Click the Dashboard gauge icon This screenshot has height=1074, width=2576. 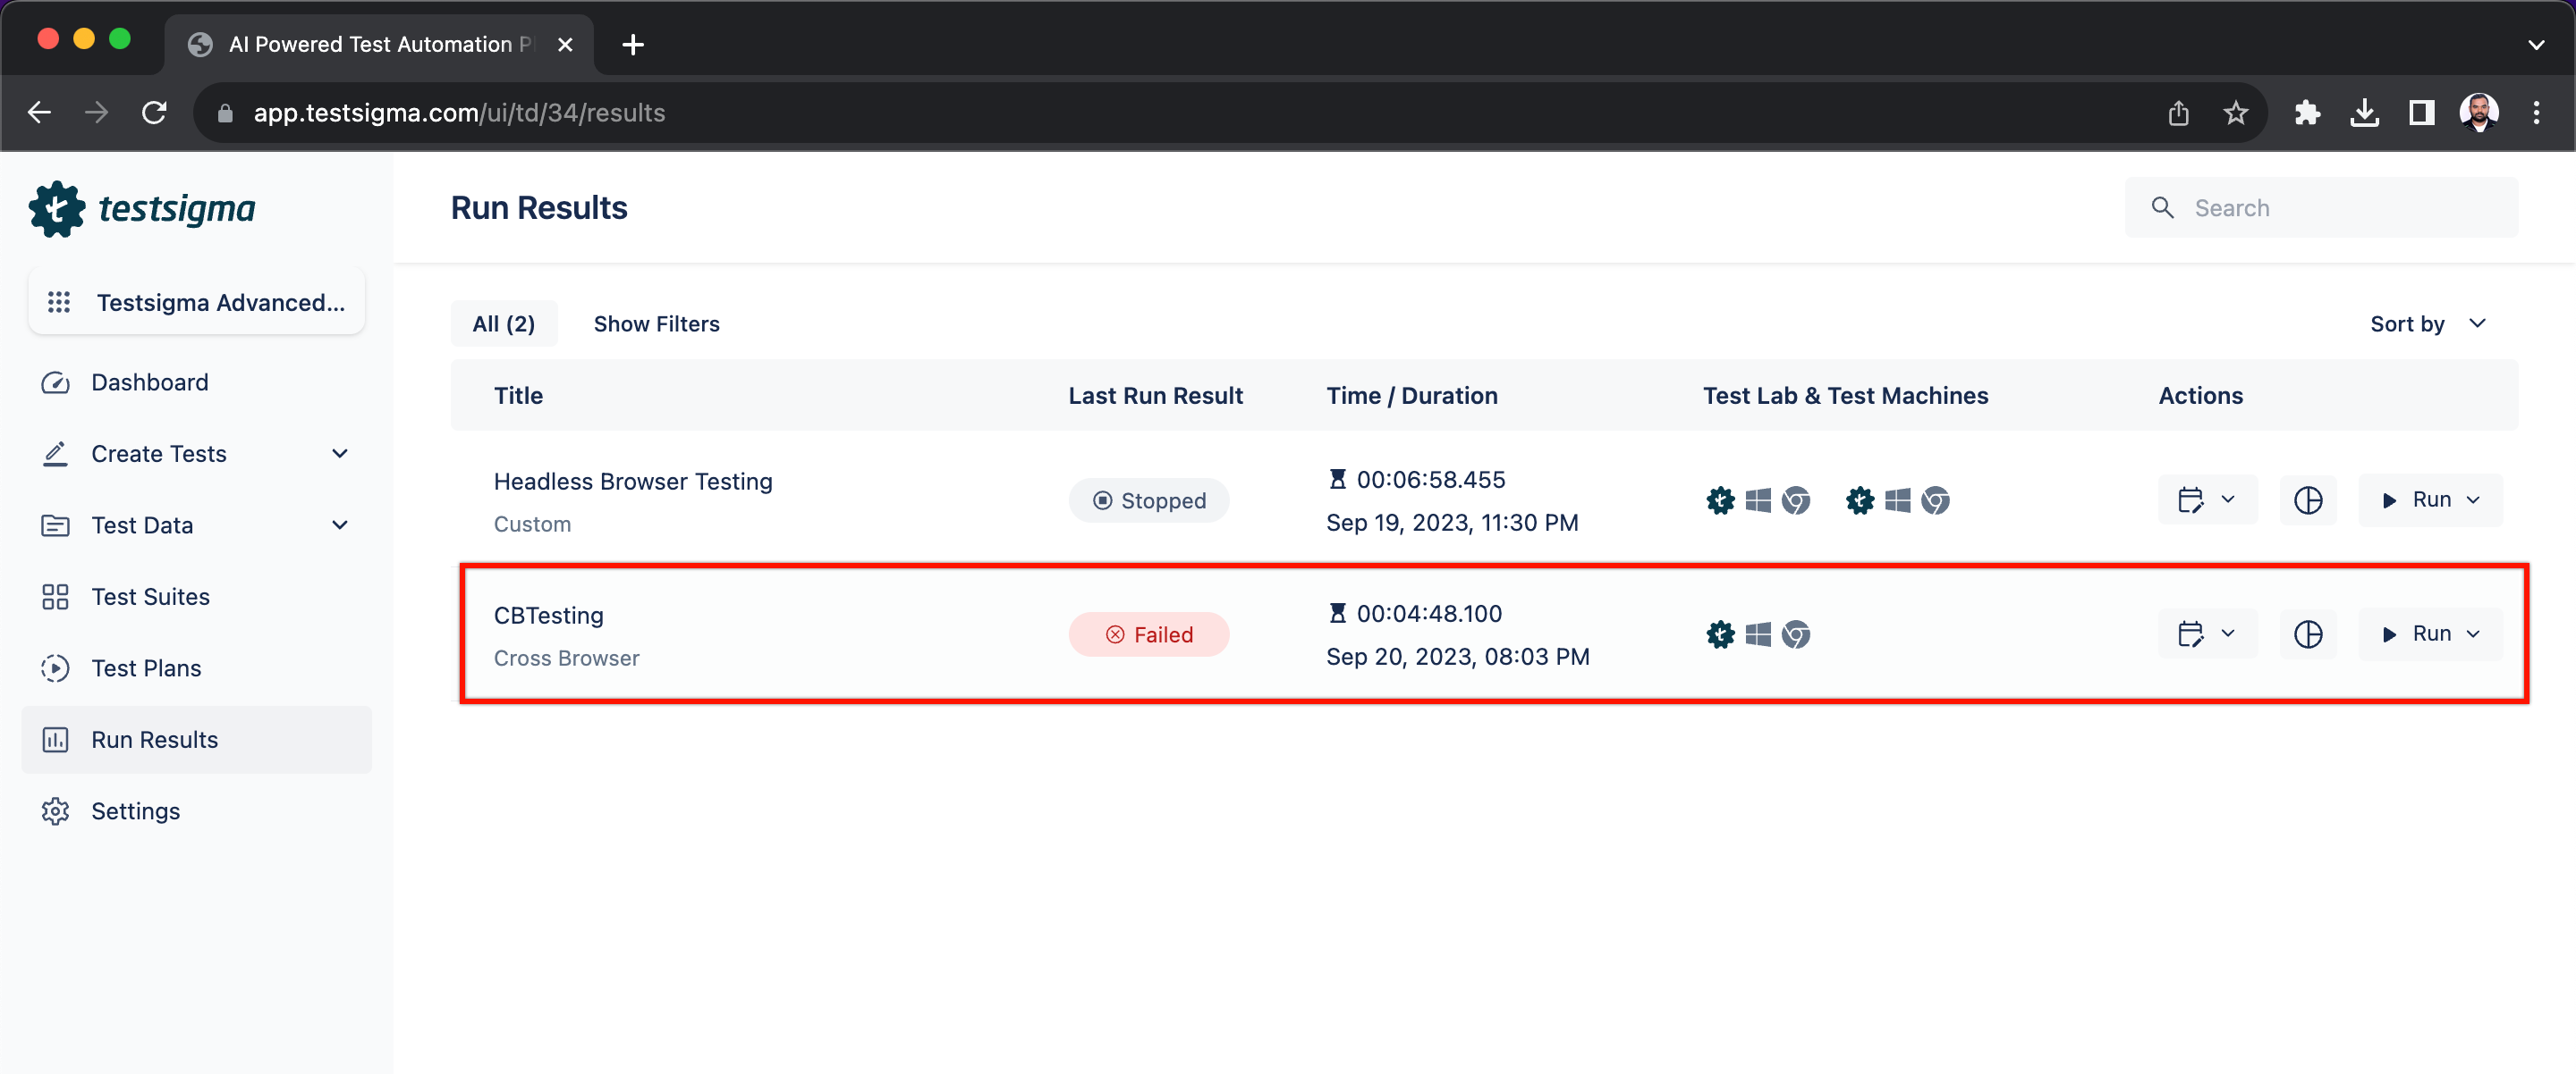pos(55,382)
